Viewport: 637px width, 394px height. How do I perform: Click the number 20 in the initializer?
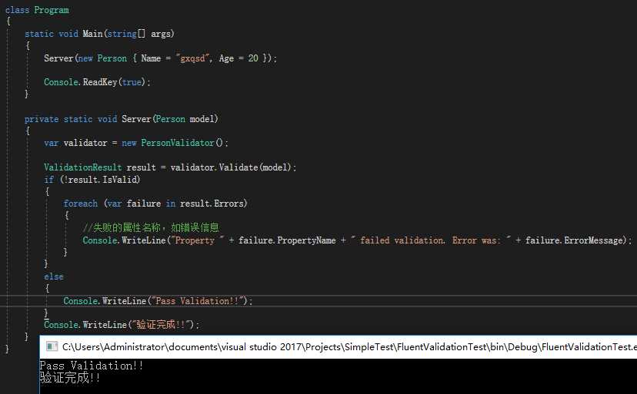point(253,58)
